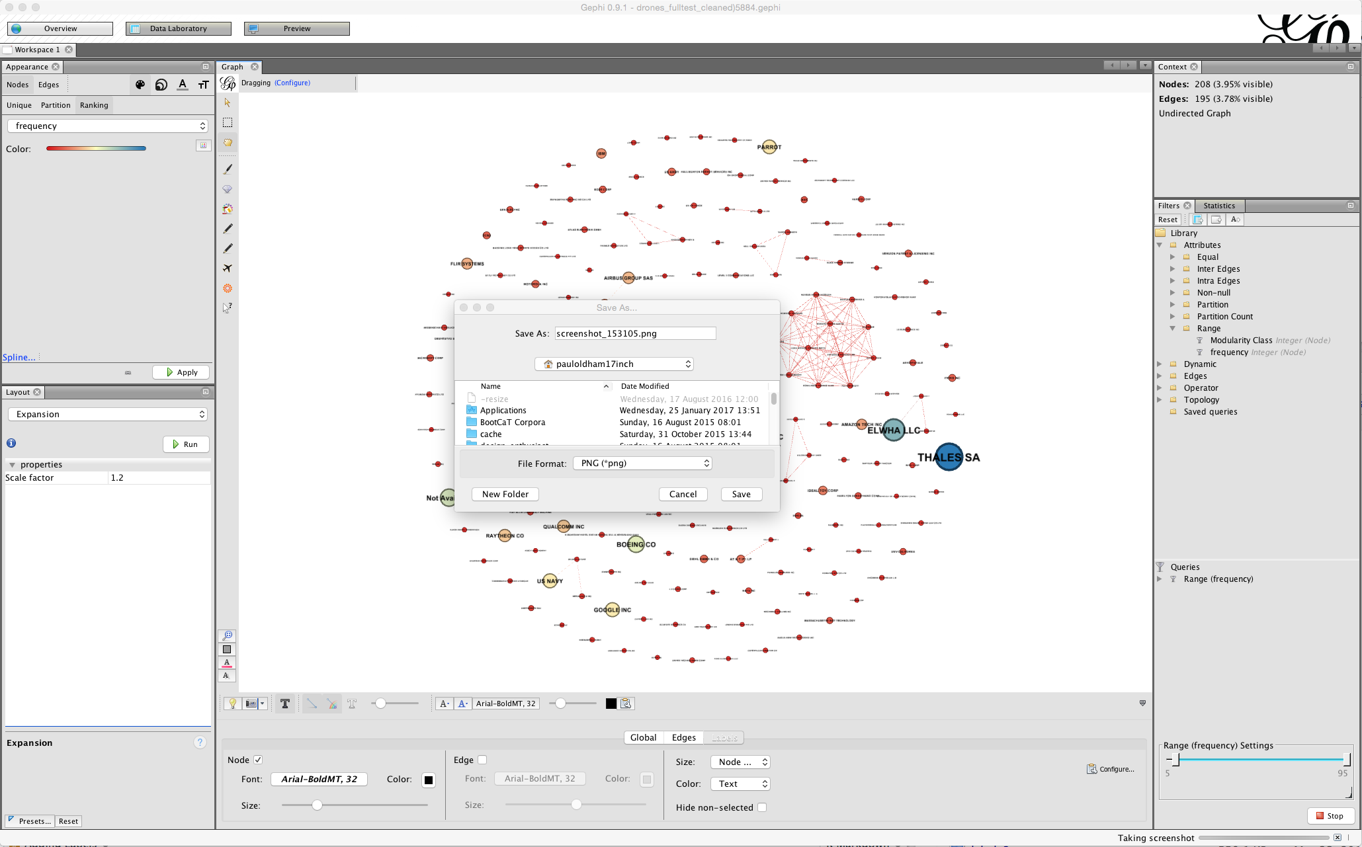Open the frequency attribute dropdown
1362x847 pixels.
[108, 126]
